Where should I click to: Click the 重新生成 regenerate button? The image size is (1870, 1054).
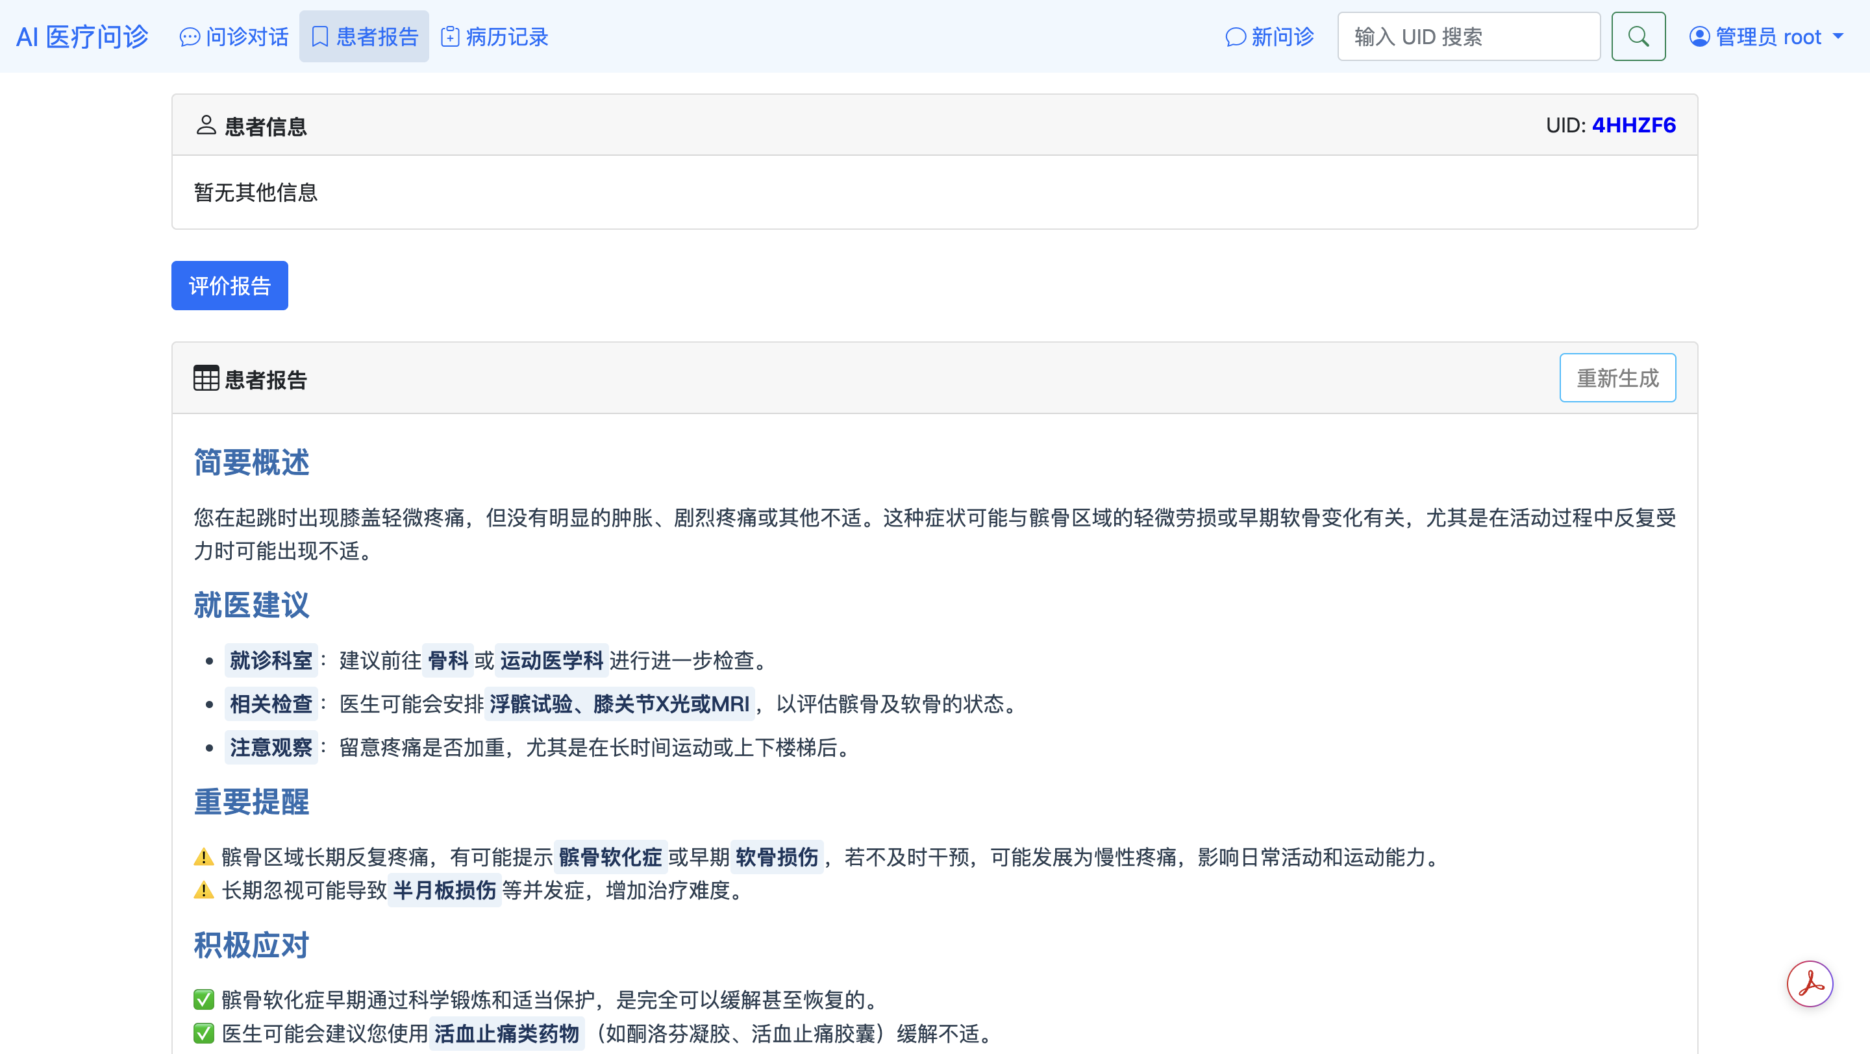pyautogui.click(x=1617, y=378)
